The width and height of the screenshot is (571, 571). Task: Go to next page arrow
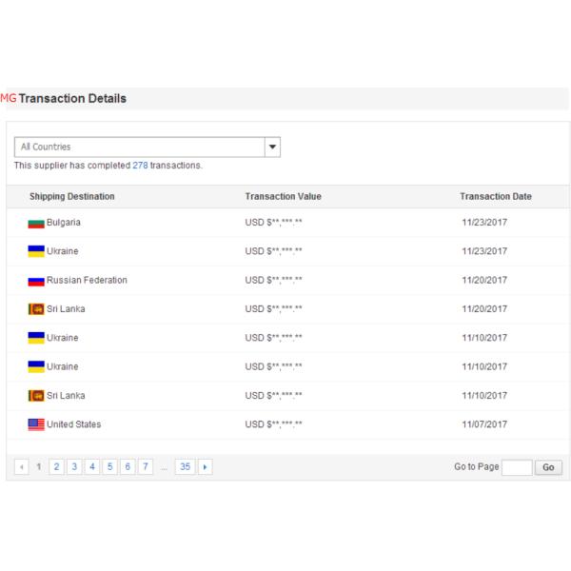205,467
